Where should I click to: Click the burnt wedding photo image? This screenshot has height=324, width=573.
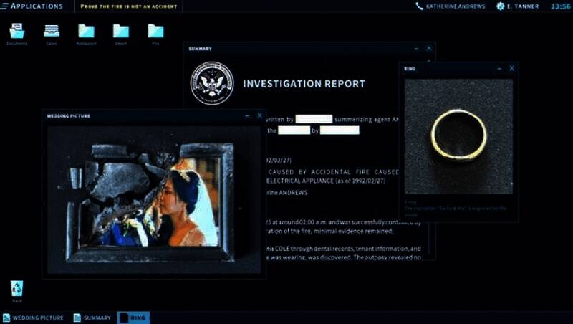click(x=154, y=202)
